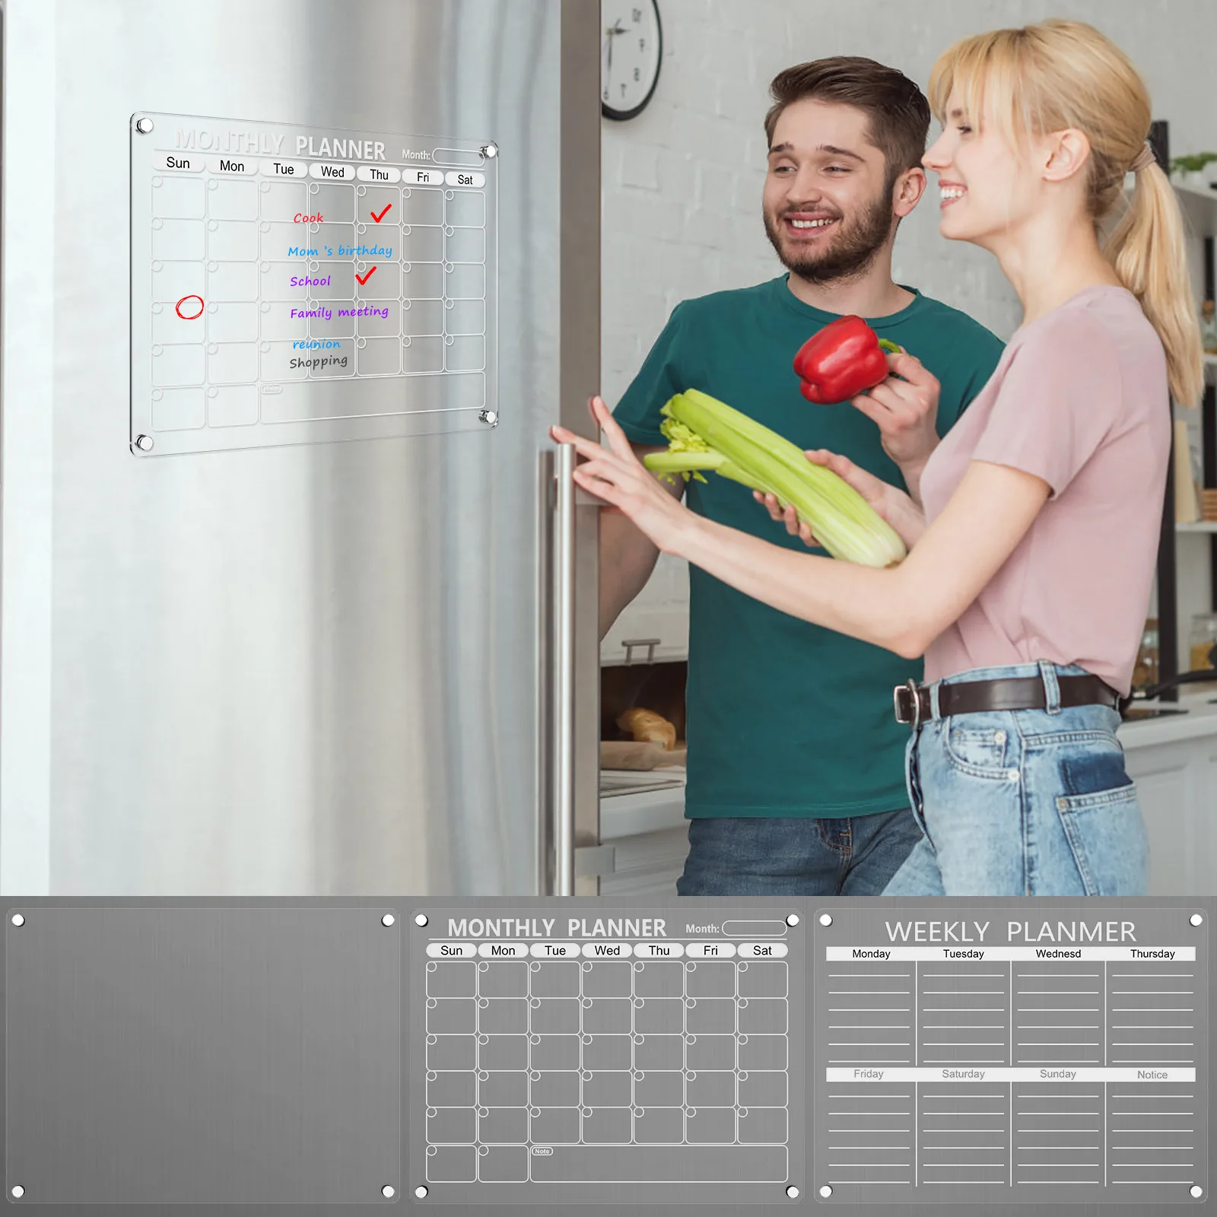The image size is (1217, 1217).
Task: Click the handwritten "reunion" note
Action: click(316, 345)
